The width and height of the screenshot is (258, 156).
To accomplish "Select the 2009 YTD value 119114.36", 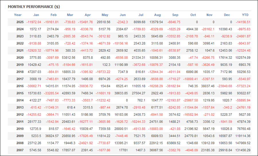I will pos(243,136).
